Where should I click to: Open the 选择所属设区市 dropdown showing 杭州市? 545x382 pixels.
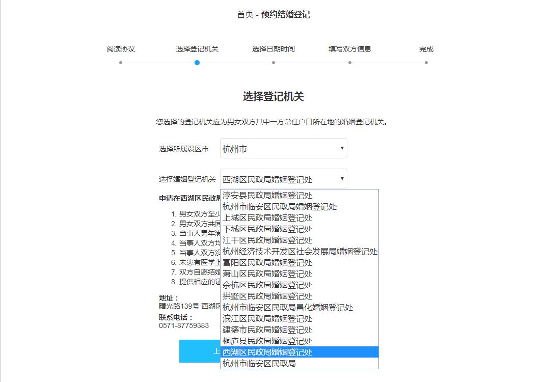pyautogui.click(x=284, y=148)
